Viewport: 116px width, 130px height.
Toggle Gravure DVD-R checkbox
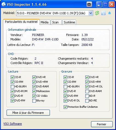tap(65, 91)
